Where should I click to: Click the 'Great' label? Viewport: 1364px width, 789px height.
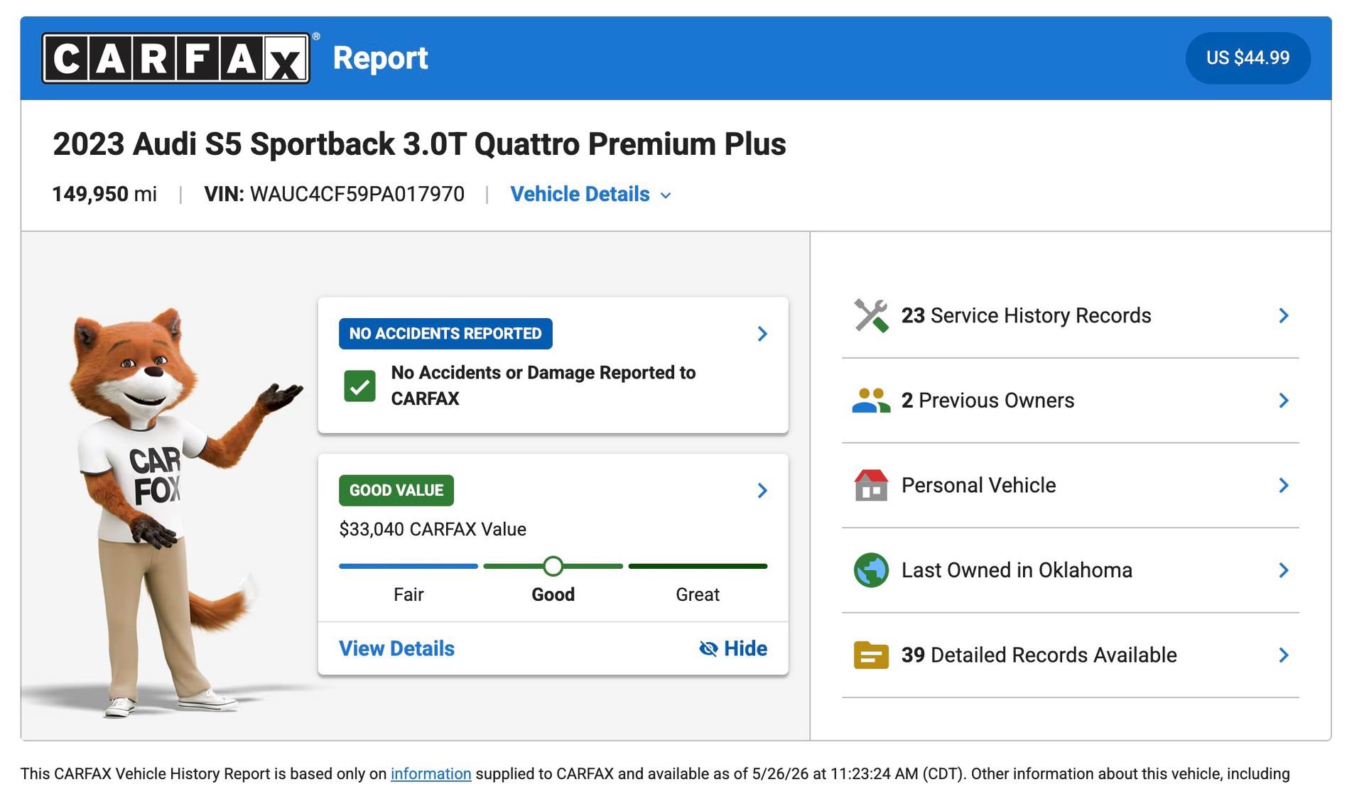tap(698, 594)
